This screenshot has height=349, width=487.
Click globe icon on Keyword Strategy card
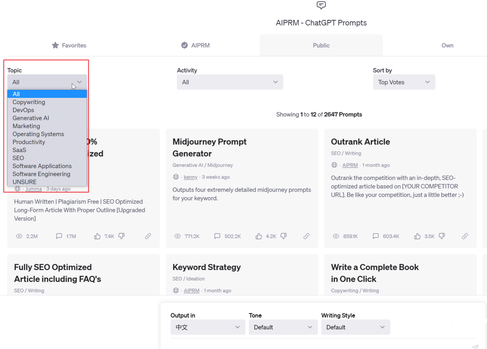[176, 291]
